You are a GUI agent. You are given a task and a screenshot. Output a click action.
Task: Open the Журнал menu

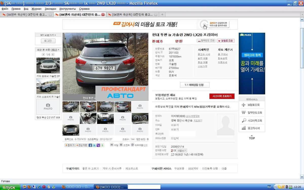pyautogui.click(x=36, y=9)
